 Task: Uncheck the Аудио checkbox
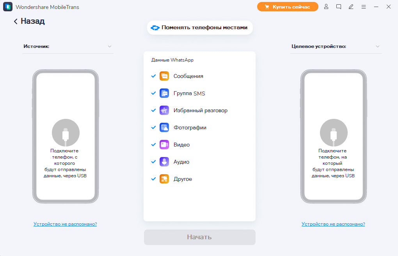pos(153,162)
